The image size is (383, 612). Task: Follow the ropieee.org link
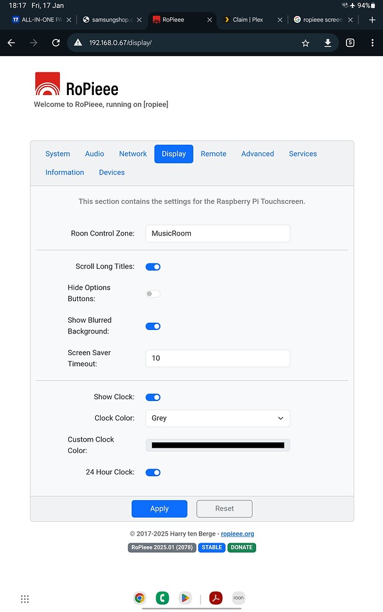pyautogui.click(x=238, y=534)
